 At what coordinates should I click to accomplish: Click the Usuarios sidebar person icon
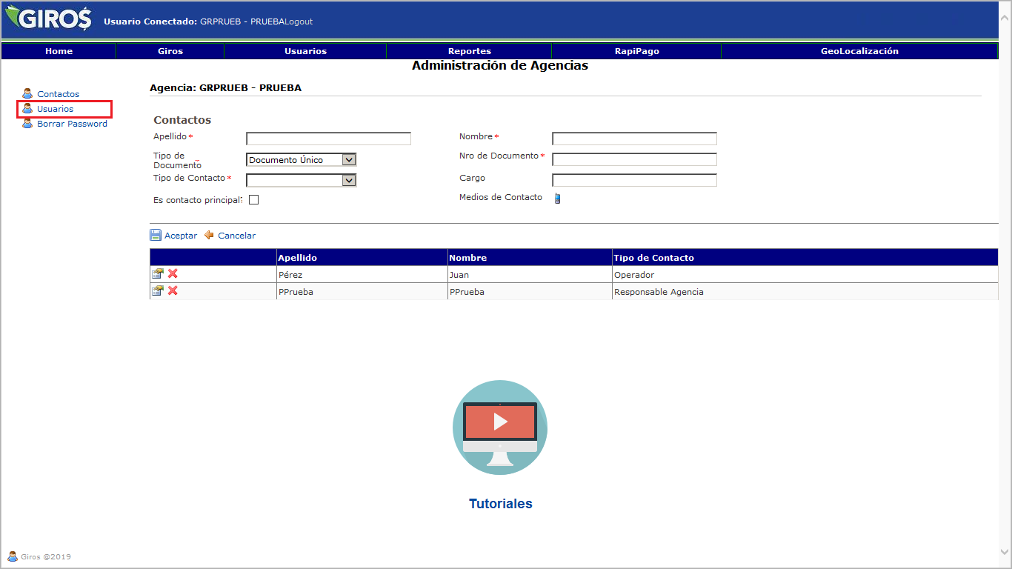pos(27,108)
